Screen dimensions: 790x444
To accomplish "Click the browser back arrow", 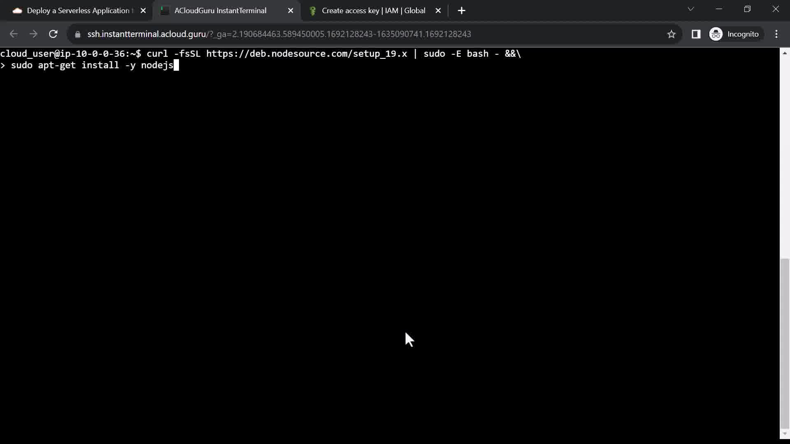I will coord(14,34).
